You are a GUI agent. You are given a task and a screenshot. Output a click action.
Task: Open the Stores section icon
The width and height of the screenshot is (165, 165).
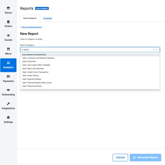(x=8, y=8)
